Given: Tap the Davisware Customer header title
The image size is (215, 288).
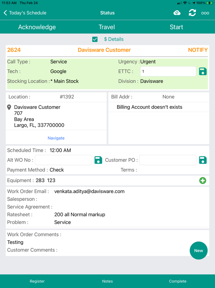Looking at the screenshot, I should (104, 50).
